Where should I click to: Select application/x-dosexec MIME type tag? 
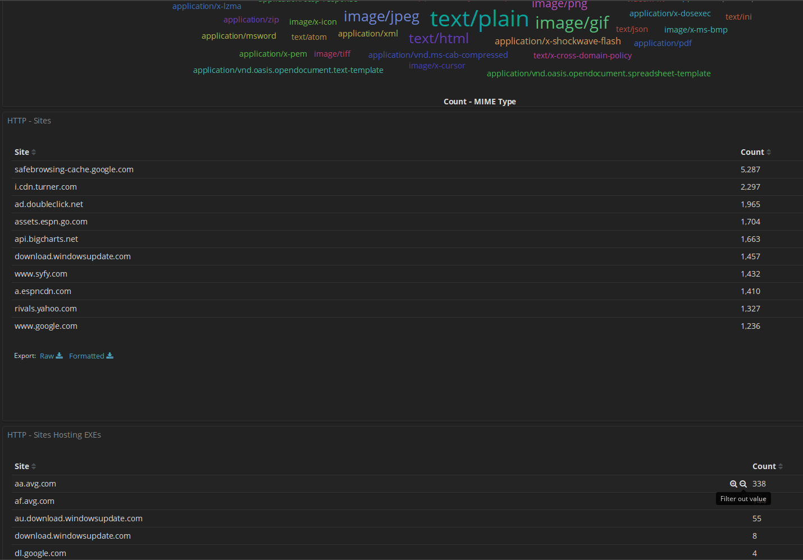click(669, 13)
